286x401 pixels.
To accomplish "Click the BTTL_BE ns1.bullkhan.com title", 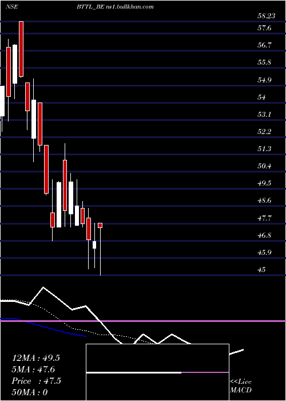I will pos(115,7).
